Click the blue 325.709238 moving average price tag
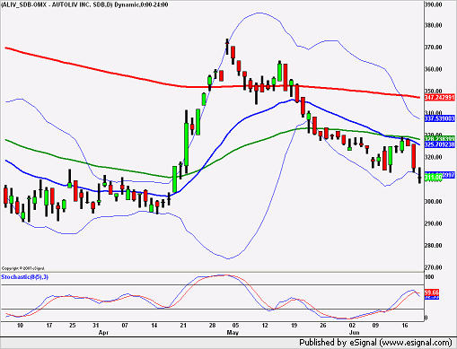The image size is (457, 349). 439,144
